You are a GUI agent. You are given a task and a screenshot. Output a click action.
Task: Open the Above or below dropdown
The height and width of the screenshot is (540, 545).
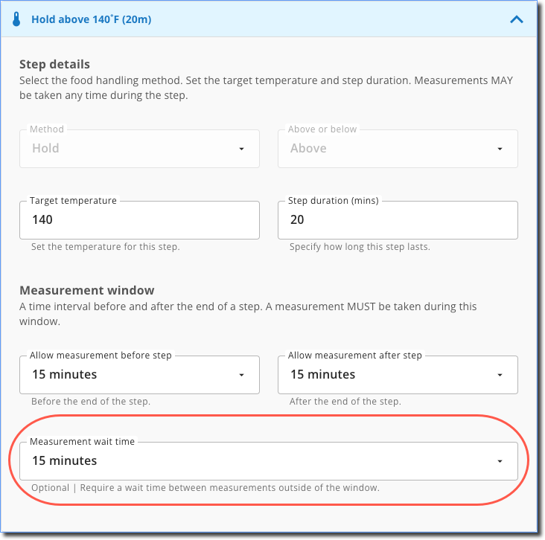[x=391, y=149]
